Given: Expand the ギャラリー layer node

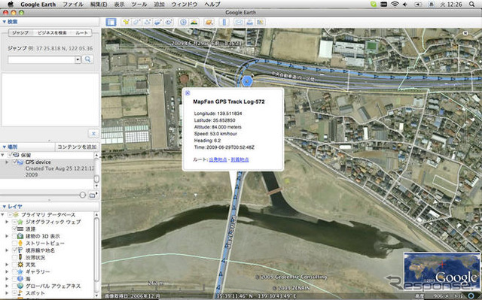Looking at the screenshot, I should (x=7, y=271).
